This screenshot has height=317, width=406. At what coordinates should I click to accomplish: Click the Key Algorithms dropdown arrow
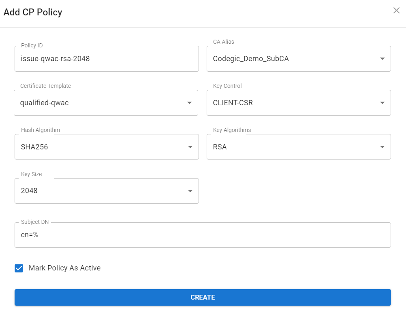pos(382,147)
